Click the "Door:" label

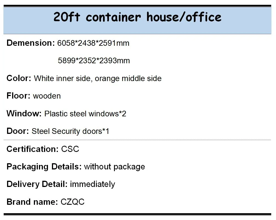click(x=18, y=131)
